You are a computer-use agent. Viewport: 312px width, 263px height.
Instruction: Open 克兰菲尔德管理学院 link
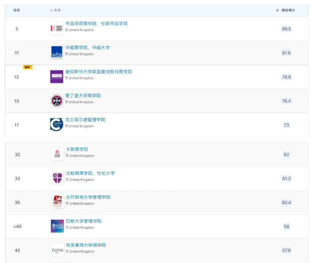point(85,120)
